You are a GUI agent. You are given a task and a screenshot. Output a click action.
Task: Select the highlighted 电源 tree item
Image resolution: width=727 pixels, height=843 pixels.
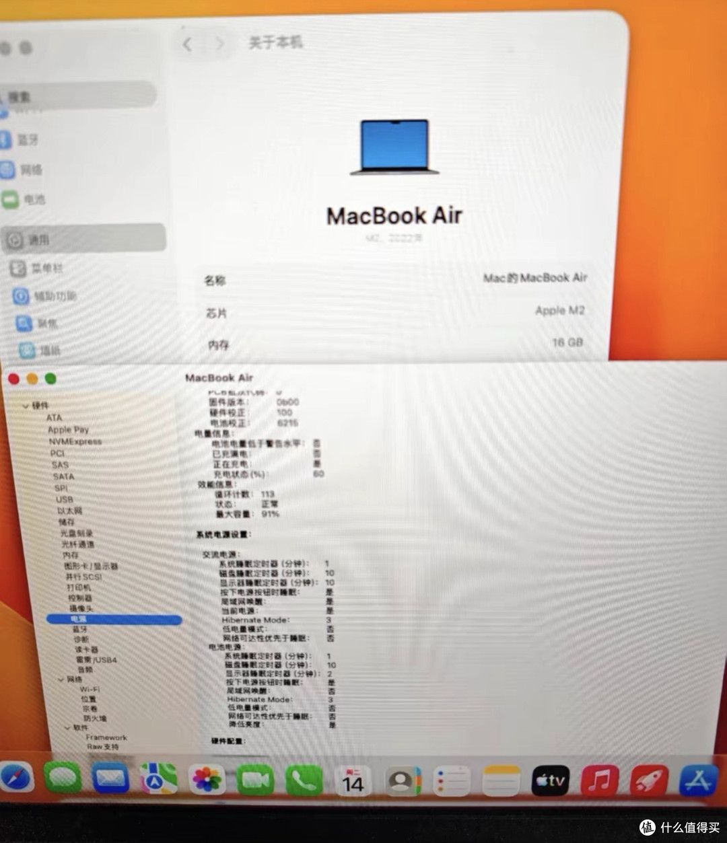[114, 619]
